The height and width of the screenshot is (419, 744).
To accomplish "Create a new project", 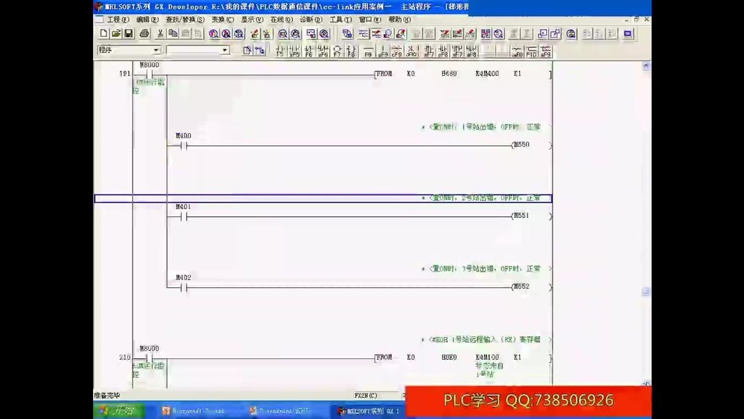I will point(105,33).
